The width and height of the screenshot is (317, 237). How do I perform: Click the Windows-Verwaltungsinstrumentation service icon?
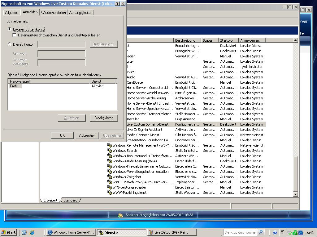click(x=109, y=171)
